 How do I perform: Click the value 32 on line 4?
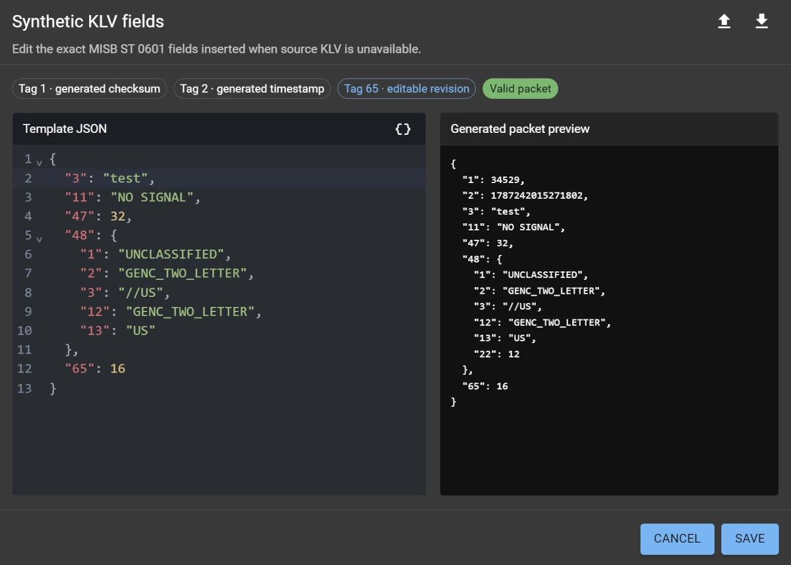click(117, 216)
